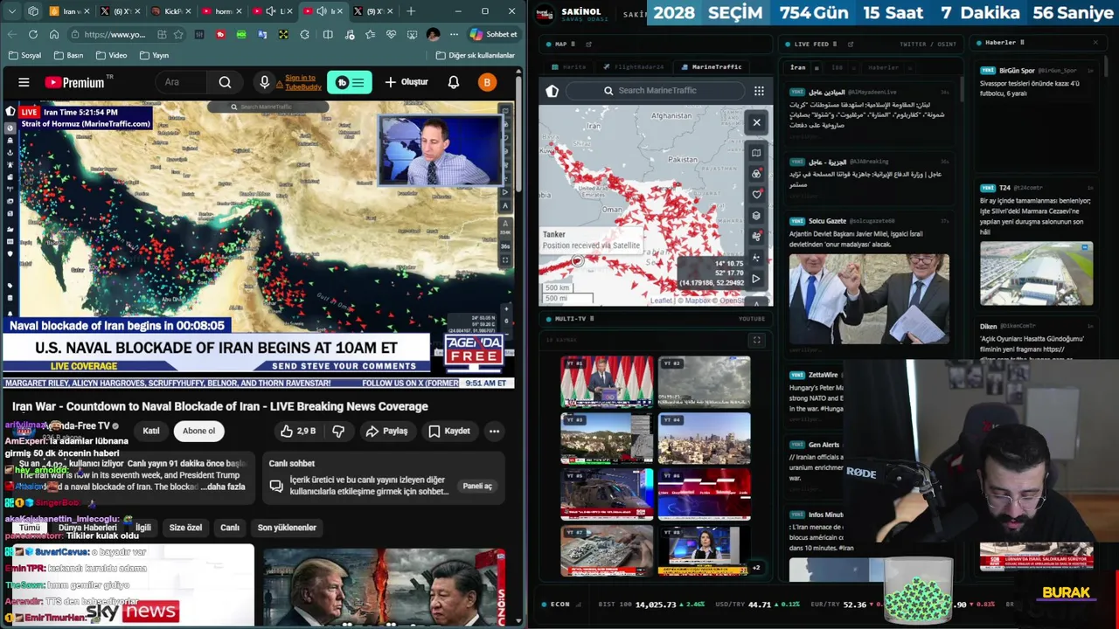Expand description with daha fazla
Image resolution: width=1119 pixels, height=629 pixels.
click(225, 487)
